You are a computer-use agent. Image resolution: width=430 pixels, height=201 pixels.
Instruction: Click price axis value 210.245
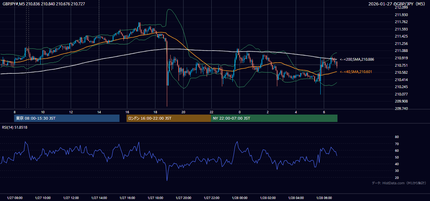click(x=401, y=87)
